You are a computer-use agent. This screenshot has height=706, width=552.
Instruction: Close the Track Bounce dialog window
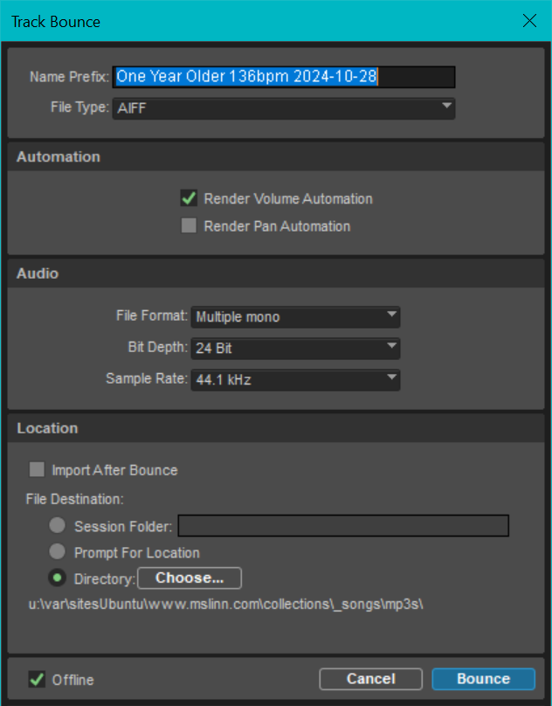point(529,21)
